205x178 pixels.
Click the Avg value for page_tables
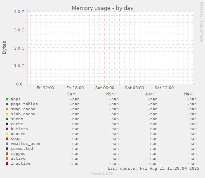click(153, 104)
